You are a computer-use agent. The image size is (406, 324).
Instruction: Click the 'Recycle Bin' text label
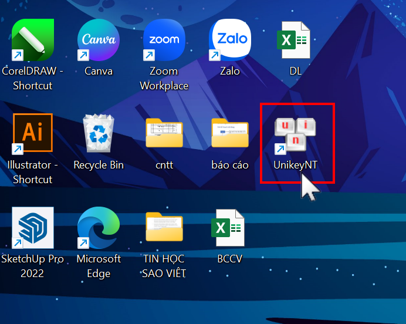click(x=99, y=166)
